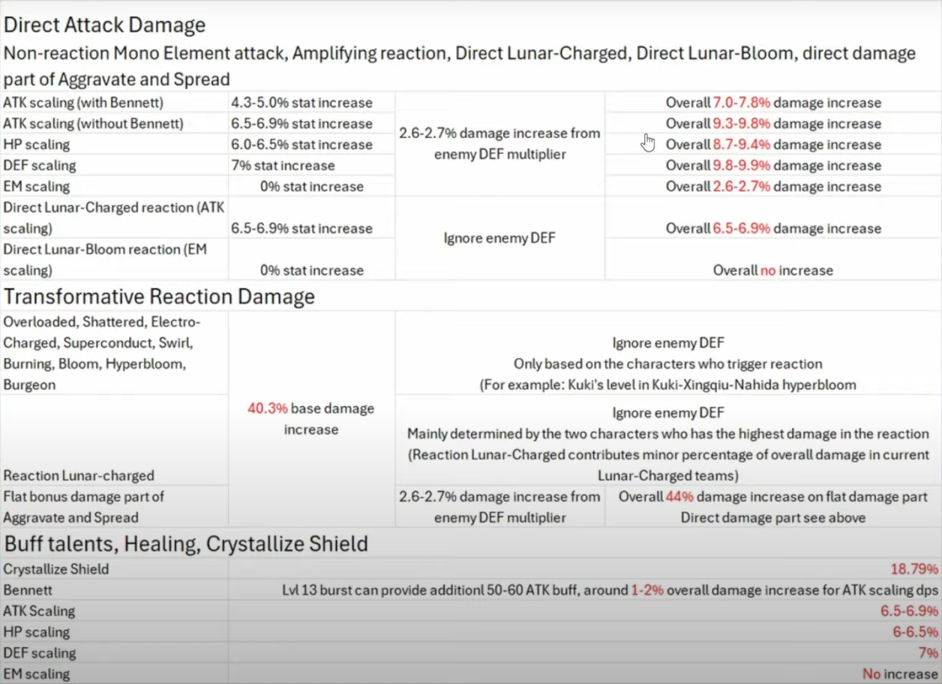Click the "ATK scaling (with Bennett)" cell
Viewport: 942px width, 684px height.
pyautogui.click(x=115, y=103)
